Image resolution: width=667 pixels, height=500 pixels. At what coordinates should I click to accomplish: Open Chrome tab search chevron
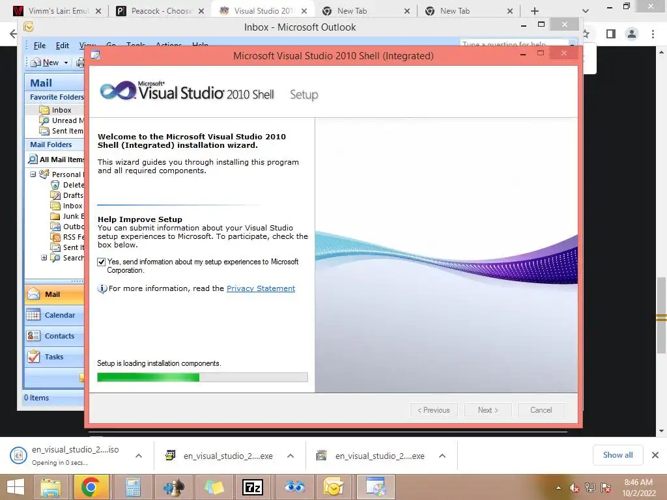(586, 11)
